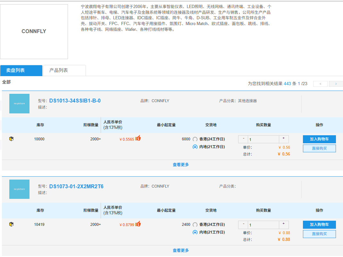Click the no-picture thumbnail of DS1013-34SSIB1-B-0
This screenshot has height=257, width=343.
tap(19, 103)
